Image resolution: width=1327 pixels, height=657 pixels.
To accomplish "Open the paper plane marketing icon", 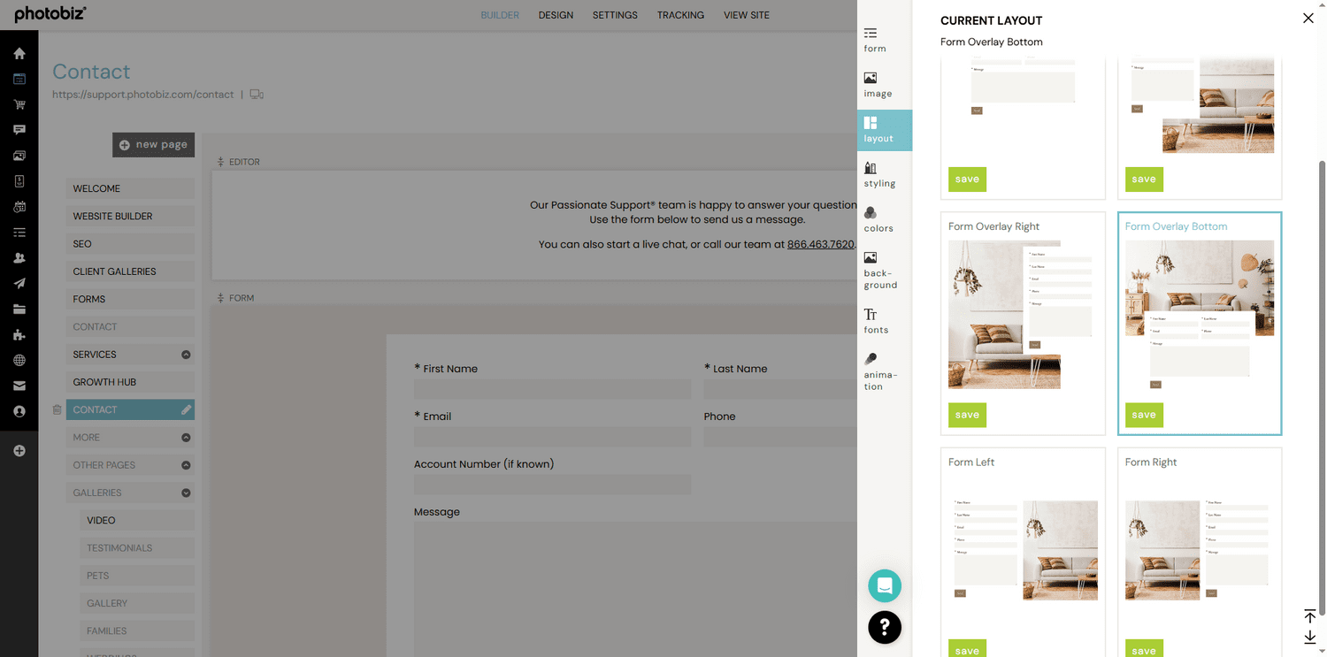I will point(19,284).
